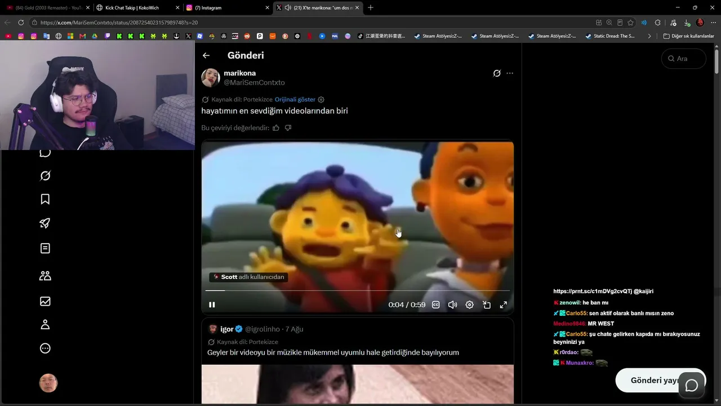Open Lists in the X sidebar

point(45,248)
